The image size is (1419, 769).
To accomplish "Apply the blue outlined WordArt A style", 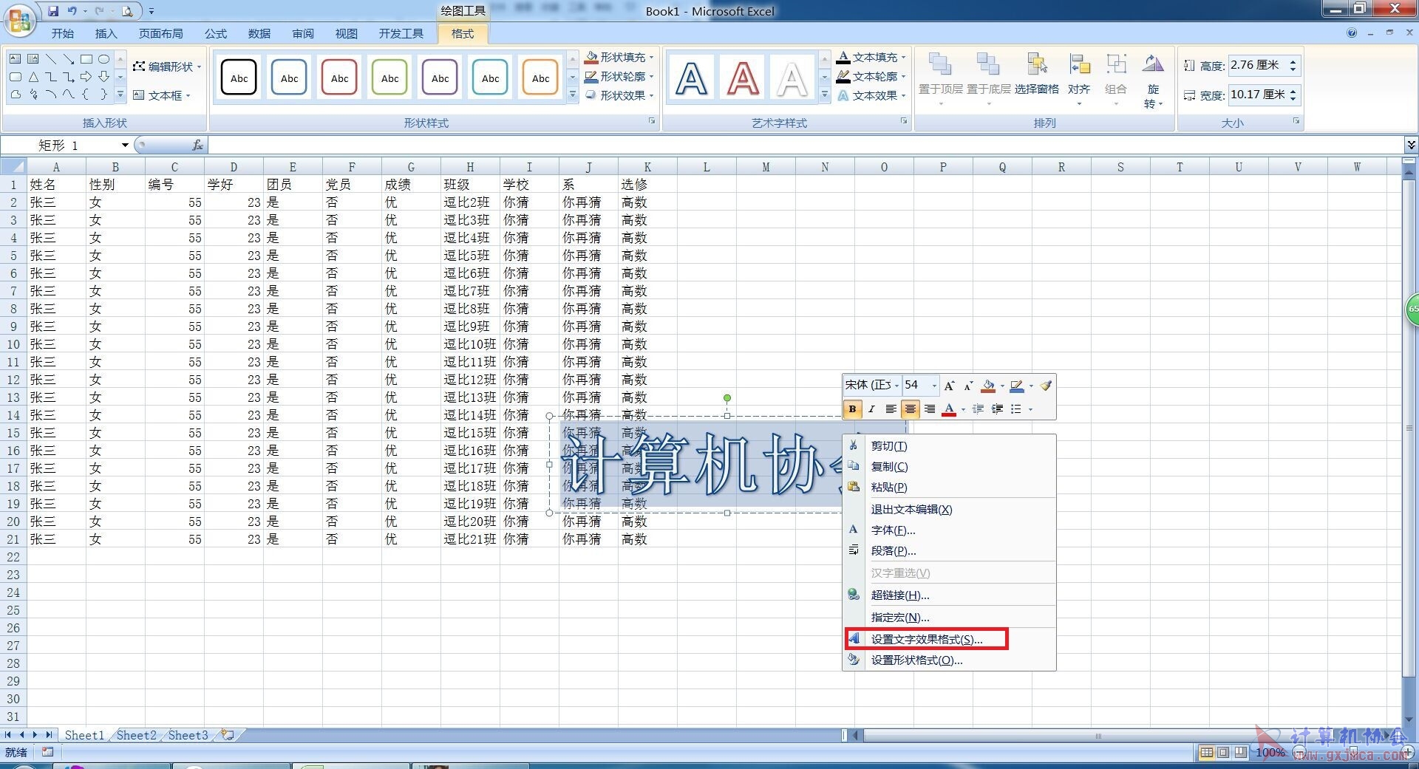I will pyautogui.click(x=692, y=78).
